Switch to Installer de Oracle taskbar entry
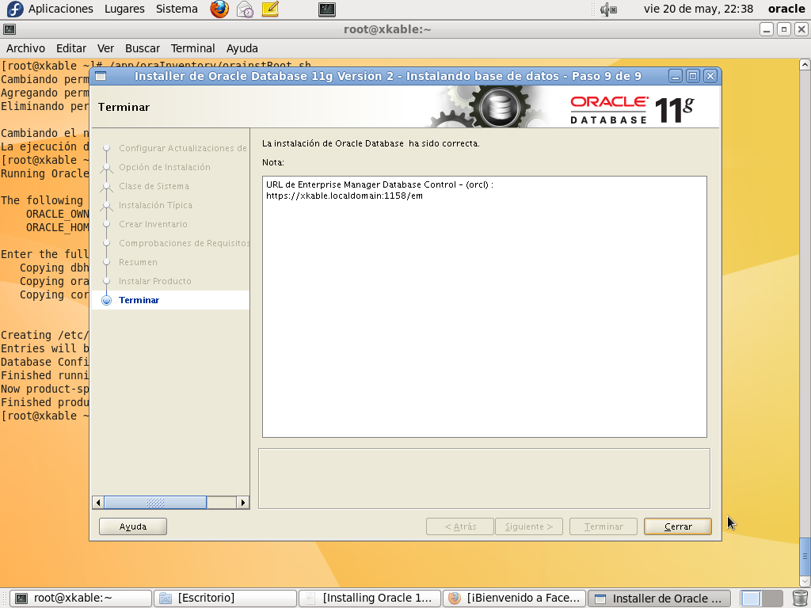Image resolution: width=811 pixels, height=608 pixels. [x=659, y=598]
